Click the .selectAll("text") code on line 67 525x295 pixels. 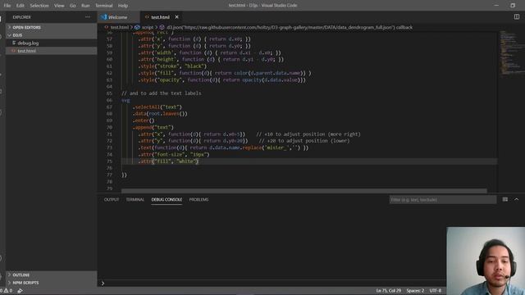pos(157,107)
